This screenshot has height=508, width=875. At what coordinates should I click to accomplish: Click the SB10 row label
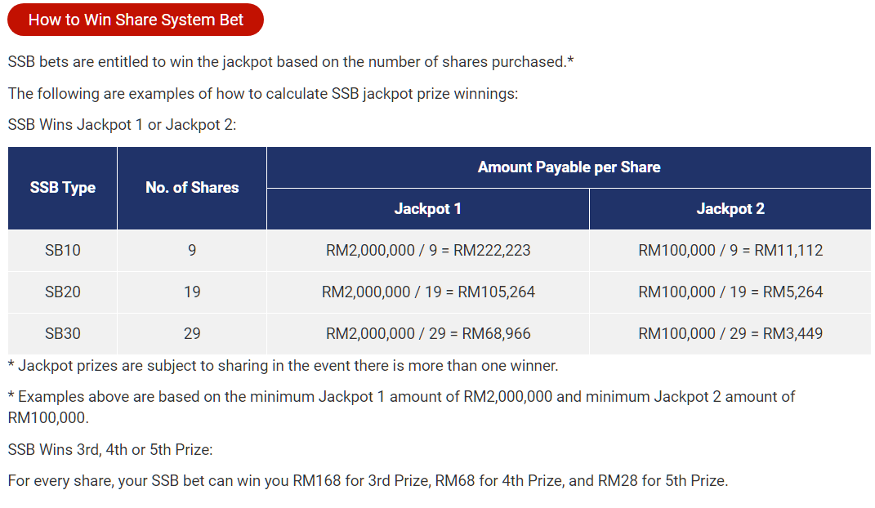pyautogui.click(x=63, y=251)
